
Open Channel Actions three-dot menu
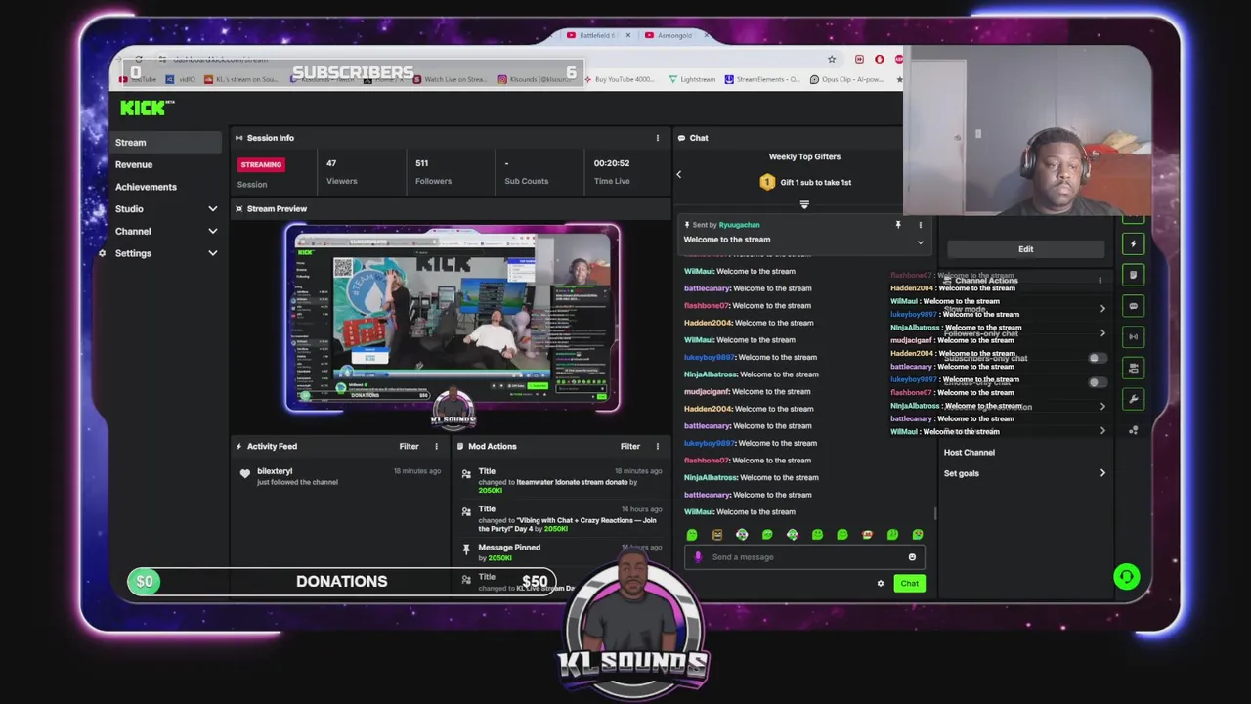[x=1100, y=281]
